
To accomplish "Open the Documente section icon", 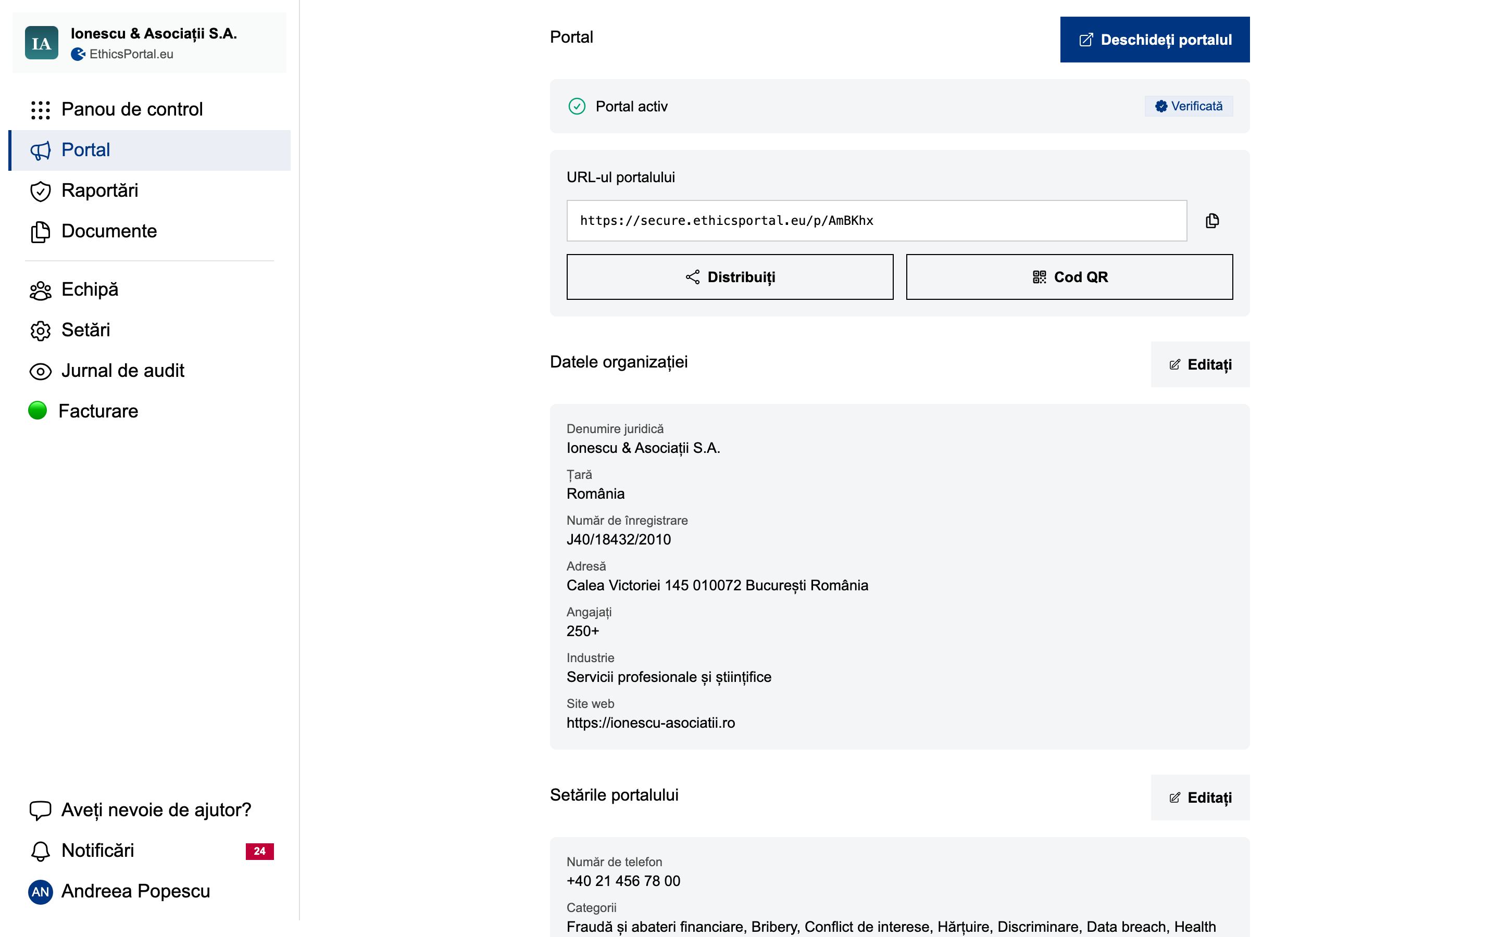I will pyautogui.click(x=40, y=231).
